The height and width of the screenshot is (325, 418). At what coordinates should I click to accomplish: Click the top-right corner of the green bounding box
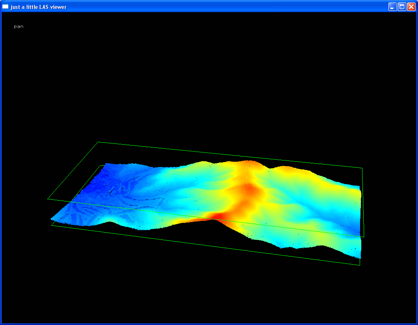pyautogui.click(x=362, y=168)
